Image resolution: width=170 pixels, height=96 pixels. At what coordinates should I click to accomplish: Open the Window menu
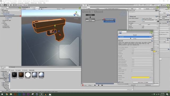(40, 3)
